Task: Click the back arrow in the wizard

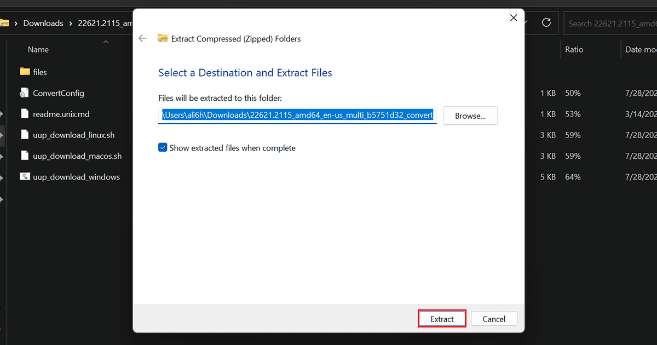Action: (143, 39)
